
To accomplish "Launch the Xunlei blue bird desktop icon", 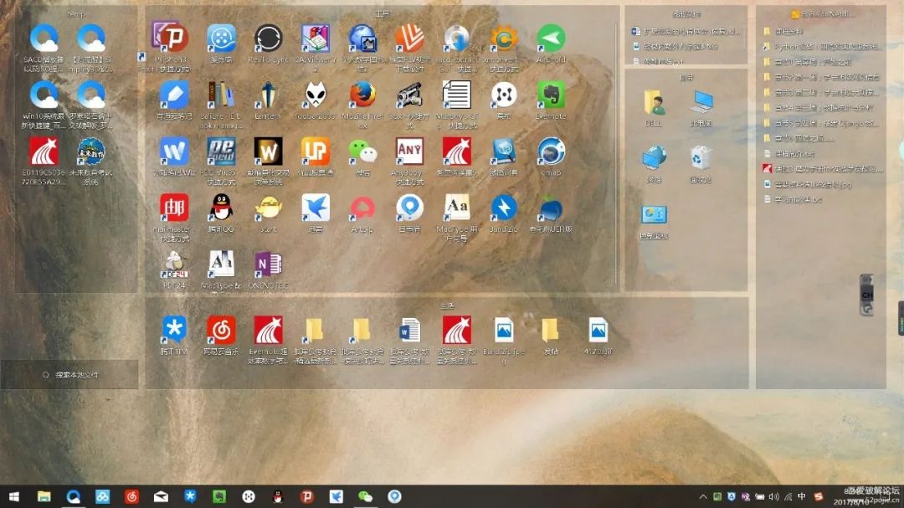I will click(316, 208).
